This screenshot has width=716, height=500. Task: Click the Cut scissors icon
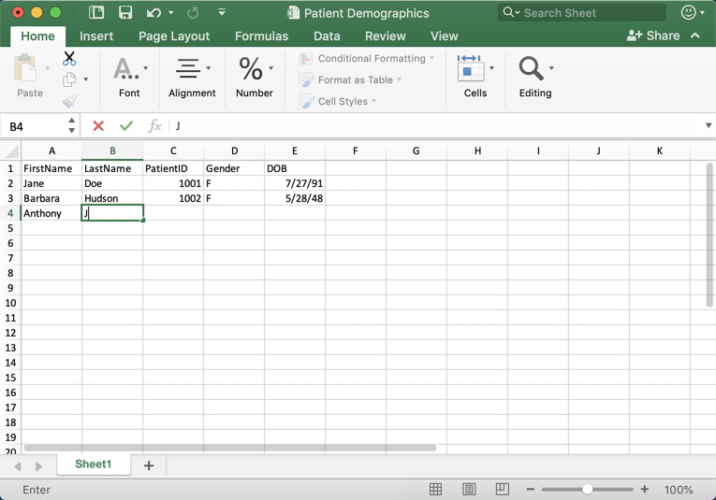[x=69, y=58]
